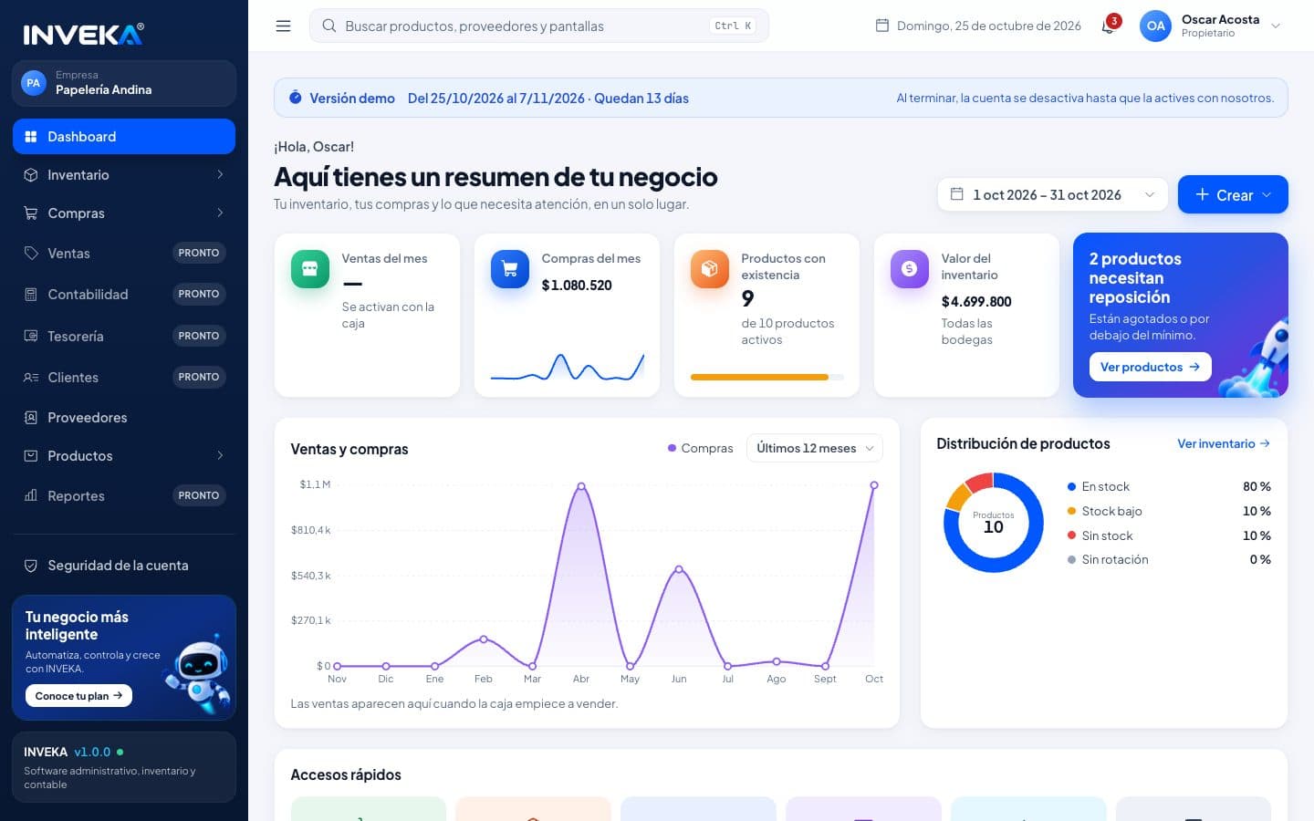Click Ver productos button
Screen dimensions: 1314x821
click(x=1150, y=367)
